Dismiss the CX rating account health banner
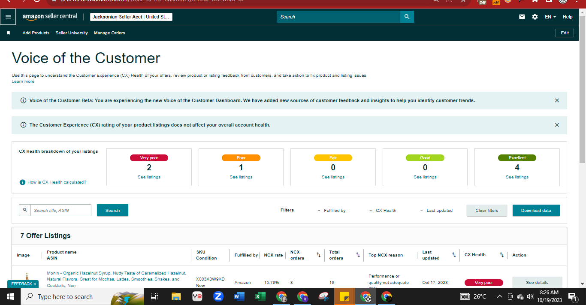The height and width of the screenshot is (305, 586). tap(557, 125)
